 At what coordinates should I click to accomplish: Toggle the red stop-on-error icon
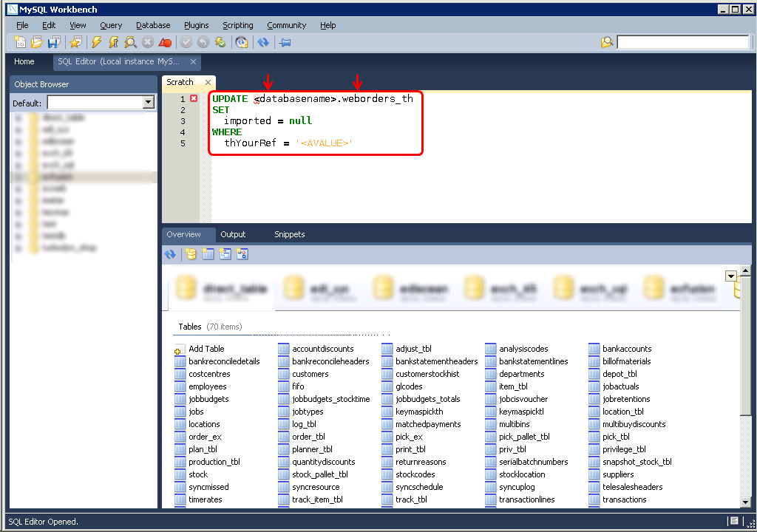point(165,42)
